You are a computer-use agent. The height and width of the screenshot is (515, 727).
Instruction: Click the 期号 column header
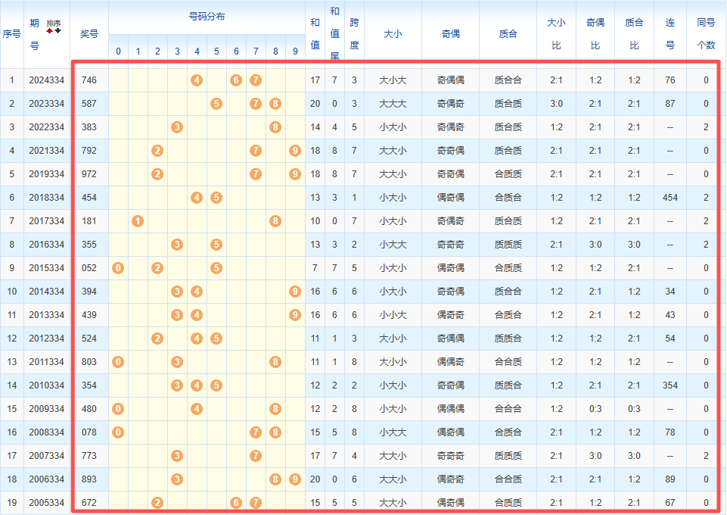click(x=35, y=34)
